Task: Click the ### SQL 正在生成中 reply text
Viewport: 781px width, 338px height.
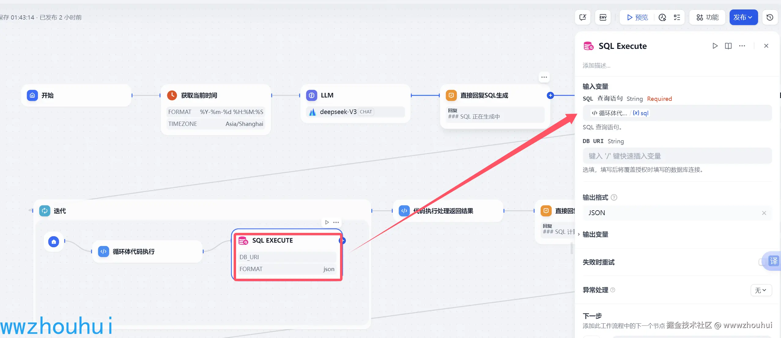Action: pos(474,116)
